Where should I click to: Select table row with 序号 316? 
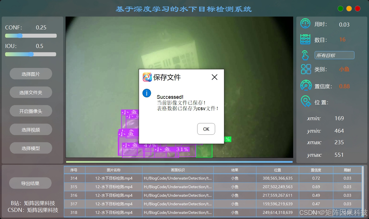(x=213, y=195)
